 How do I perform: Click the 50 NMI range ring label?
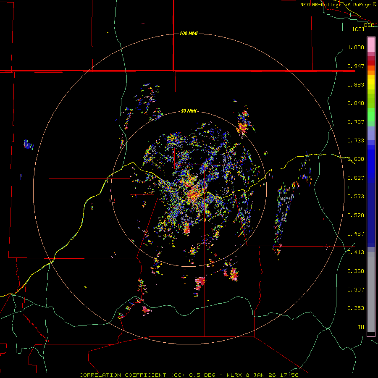tap(189, 111)
